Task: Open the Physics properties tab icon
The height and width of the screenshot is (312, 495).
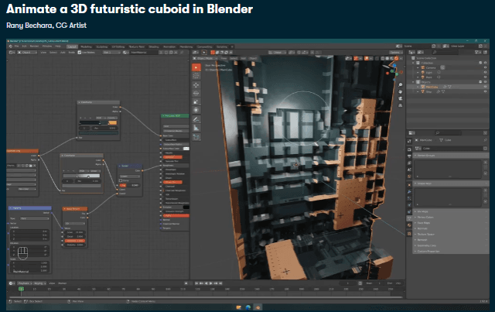Action: click(409, 205)
